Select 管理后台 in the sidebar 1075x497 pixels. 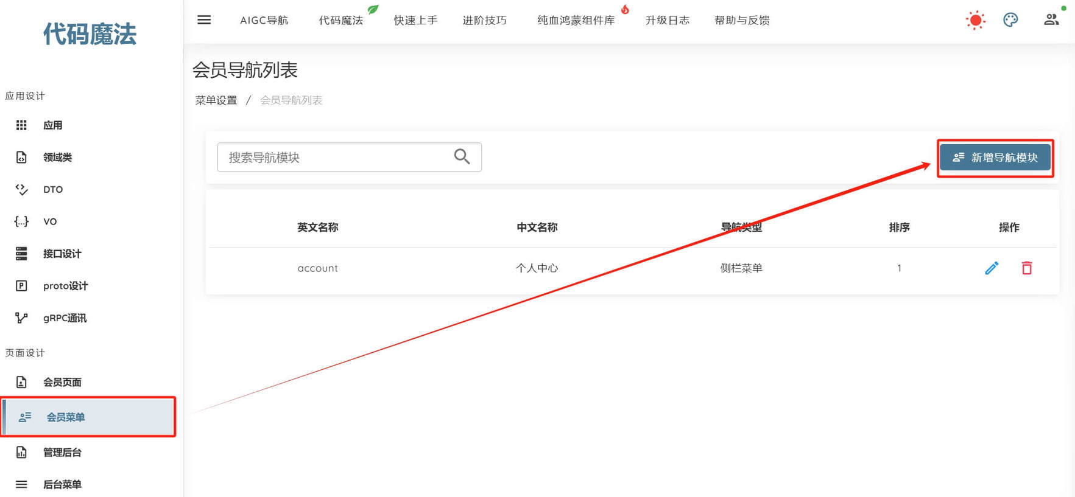[62, 452]
